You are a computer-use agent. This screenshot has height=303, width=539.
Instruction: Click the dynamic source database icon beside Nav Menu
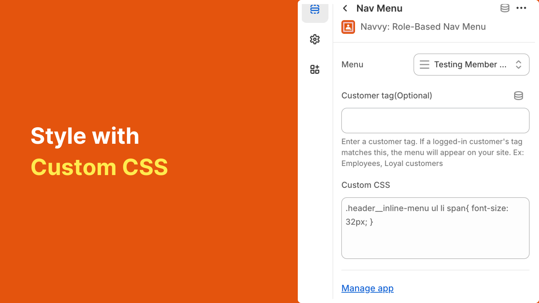(505, 8)
